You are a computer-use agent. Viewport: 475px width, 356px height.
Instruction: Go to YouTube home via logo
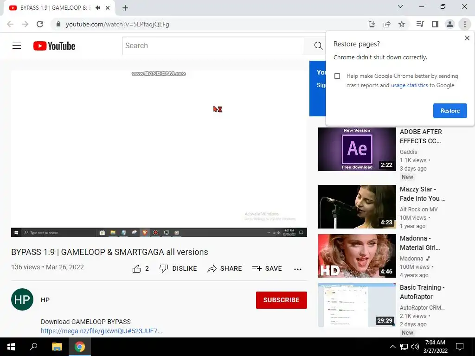point(54,46)
